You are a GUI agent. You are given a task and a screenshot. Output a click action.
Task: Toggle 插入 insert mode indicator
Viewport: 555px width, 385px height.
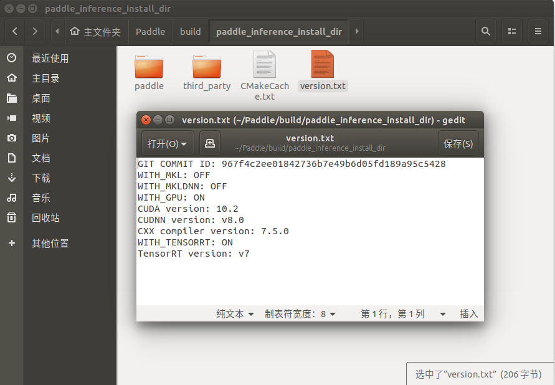point(468,314)
